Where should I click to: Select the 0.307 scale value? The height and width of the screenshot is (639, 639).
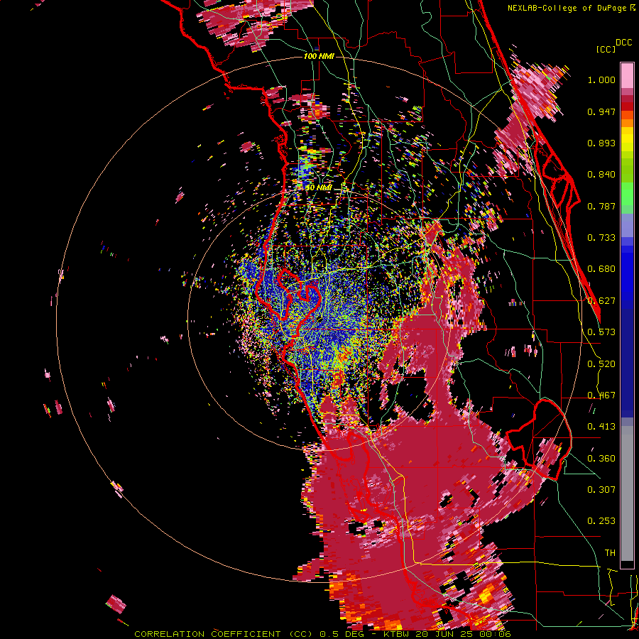[601, 490]
